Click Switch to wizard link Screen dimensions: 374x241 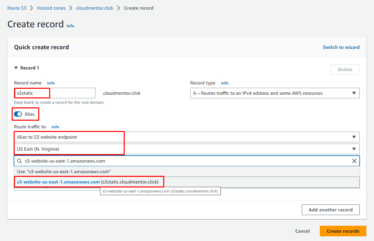coord(341,47)
